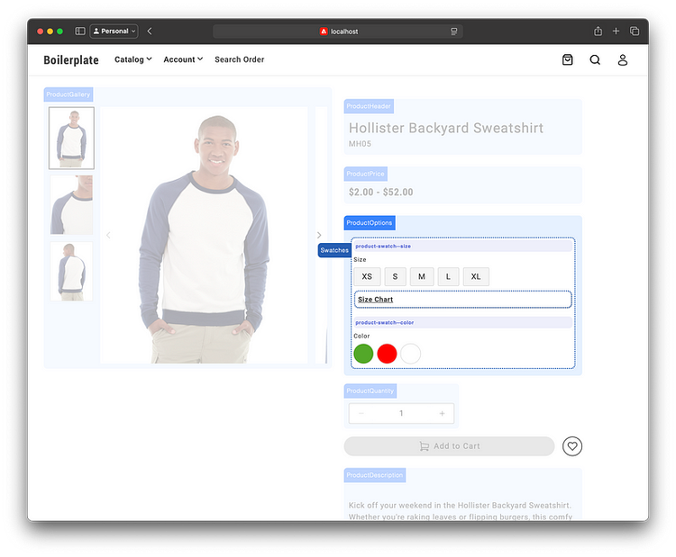676x557 pixels.
Task: Click the Add to Cart button
Action: [449, 446]
